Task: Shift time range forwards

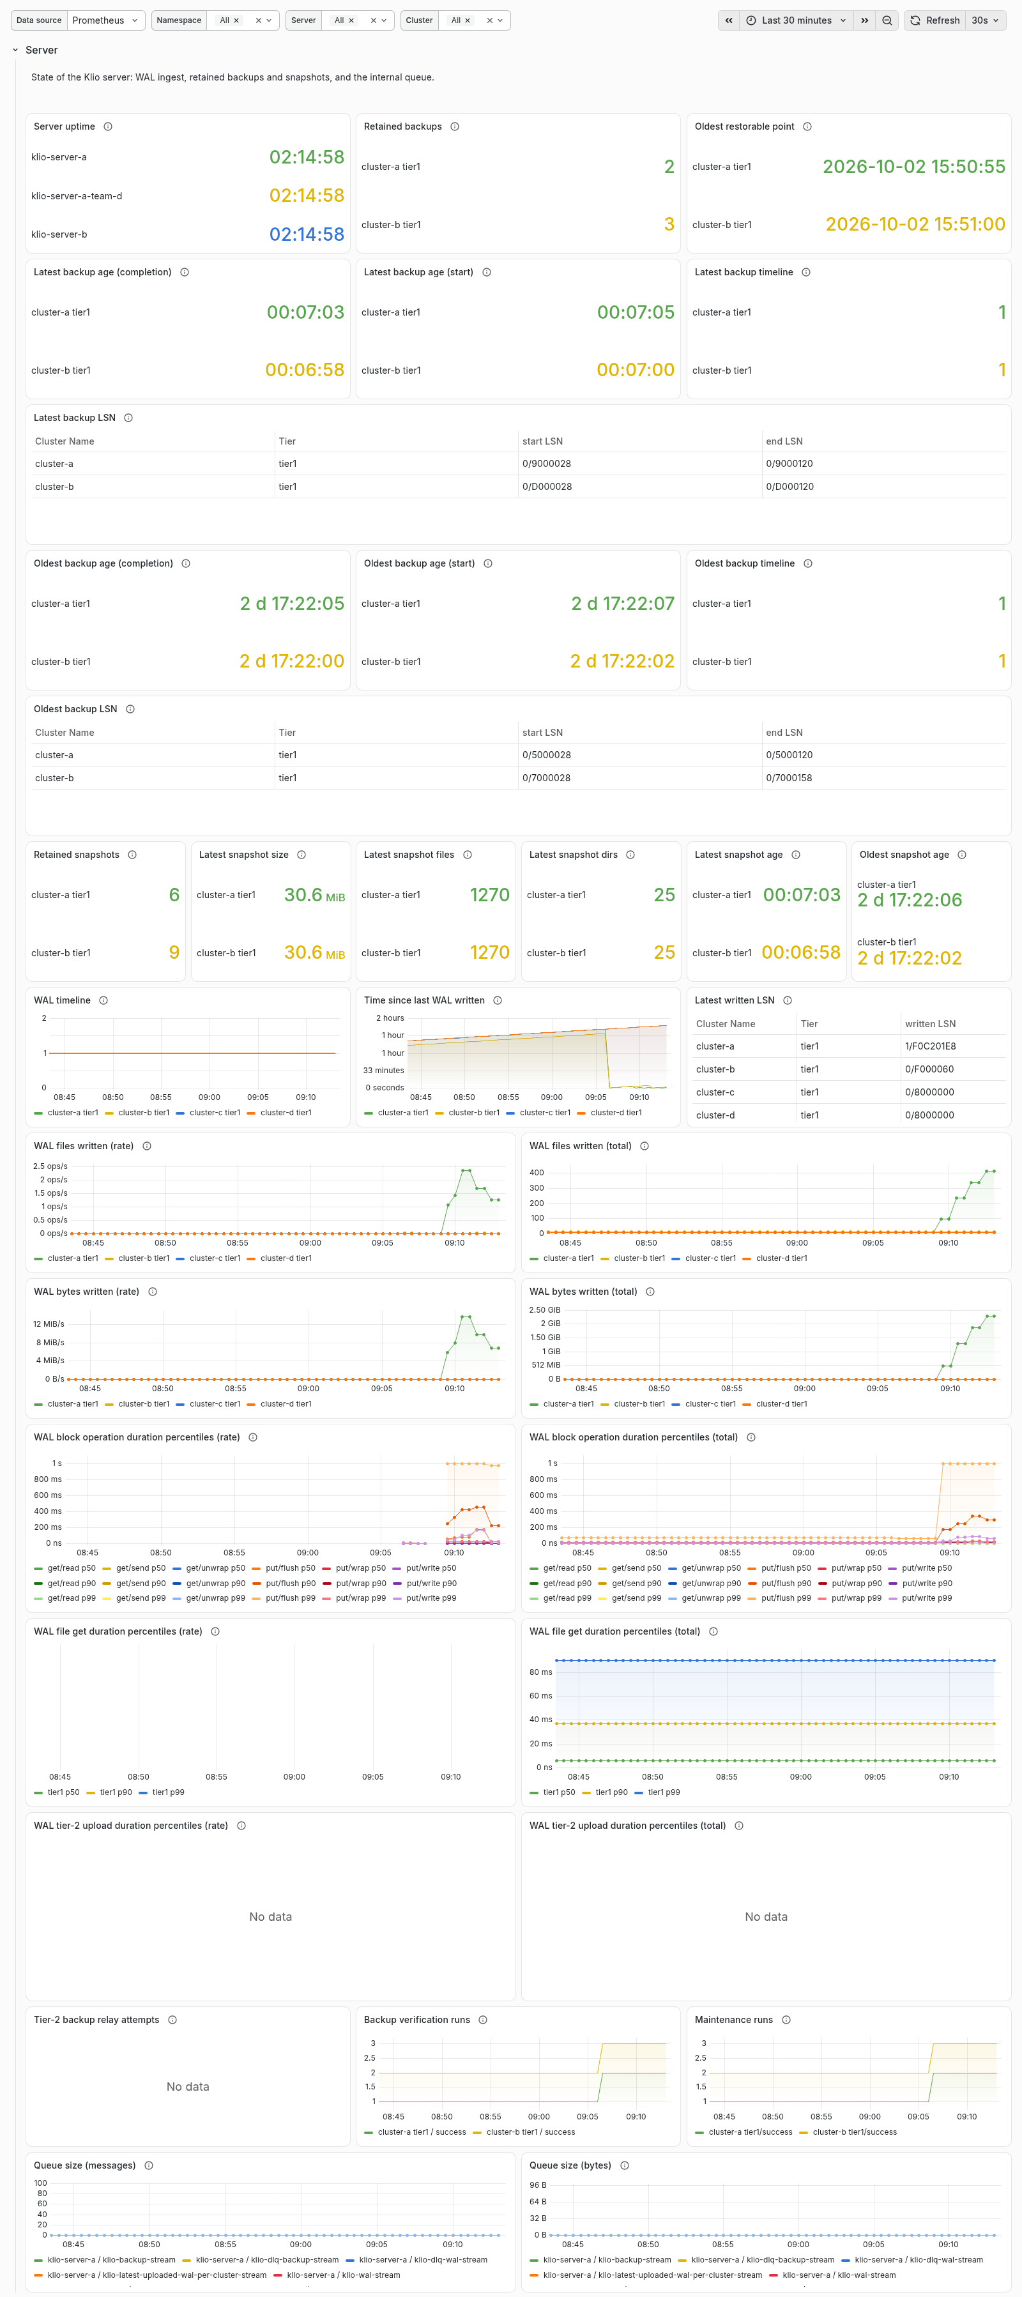Action: pos(864,20)
